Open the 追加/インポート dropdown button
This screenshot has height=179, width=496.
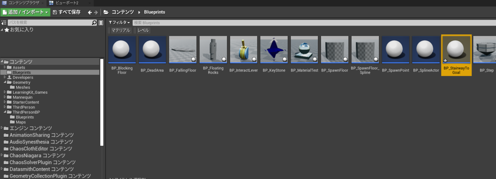click(x=25, y=12)
